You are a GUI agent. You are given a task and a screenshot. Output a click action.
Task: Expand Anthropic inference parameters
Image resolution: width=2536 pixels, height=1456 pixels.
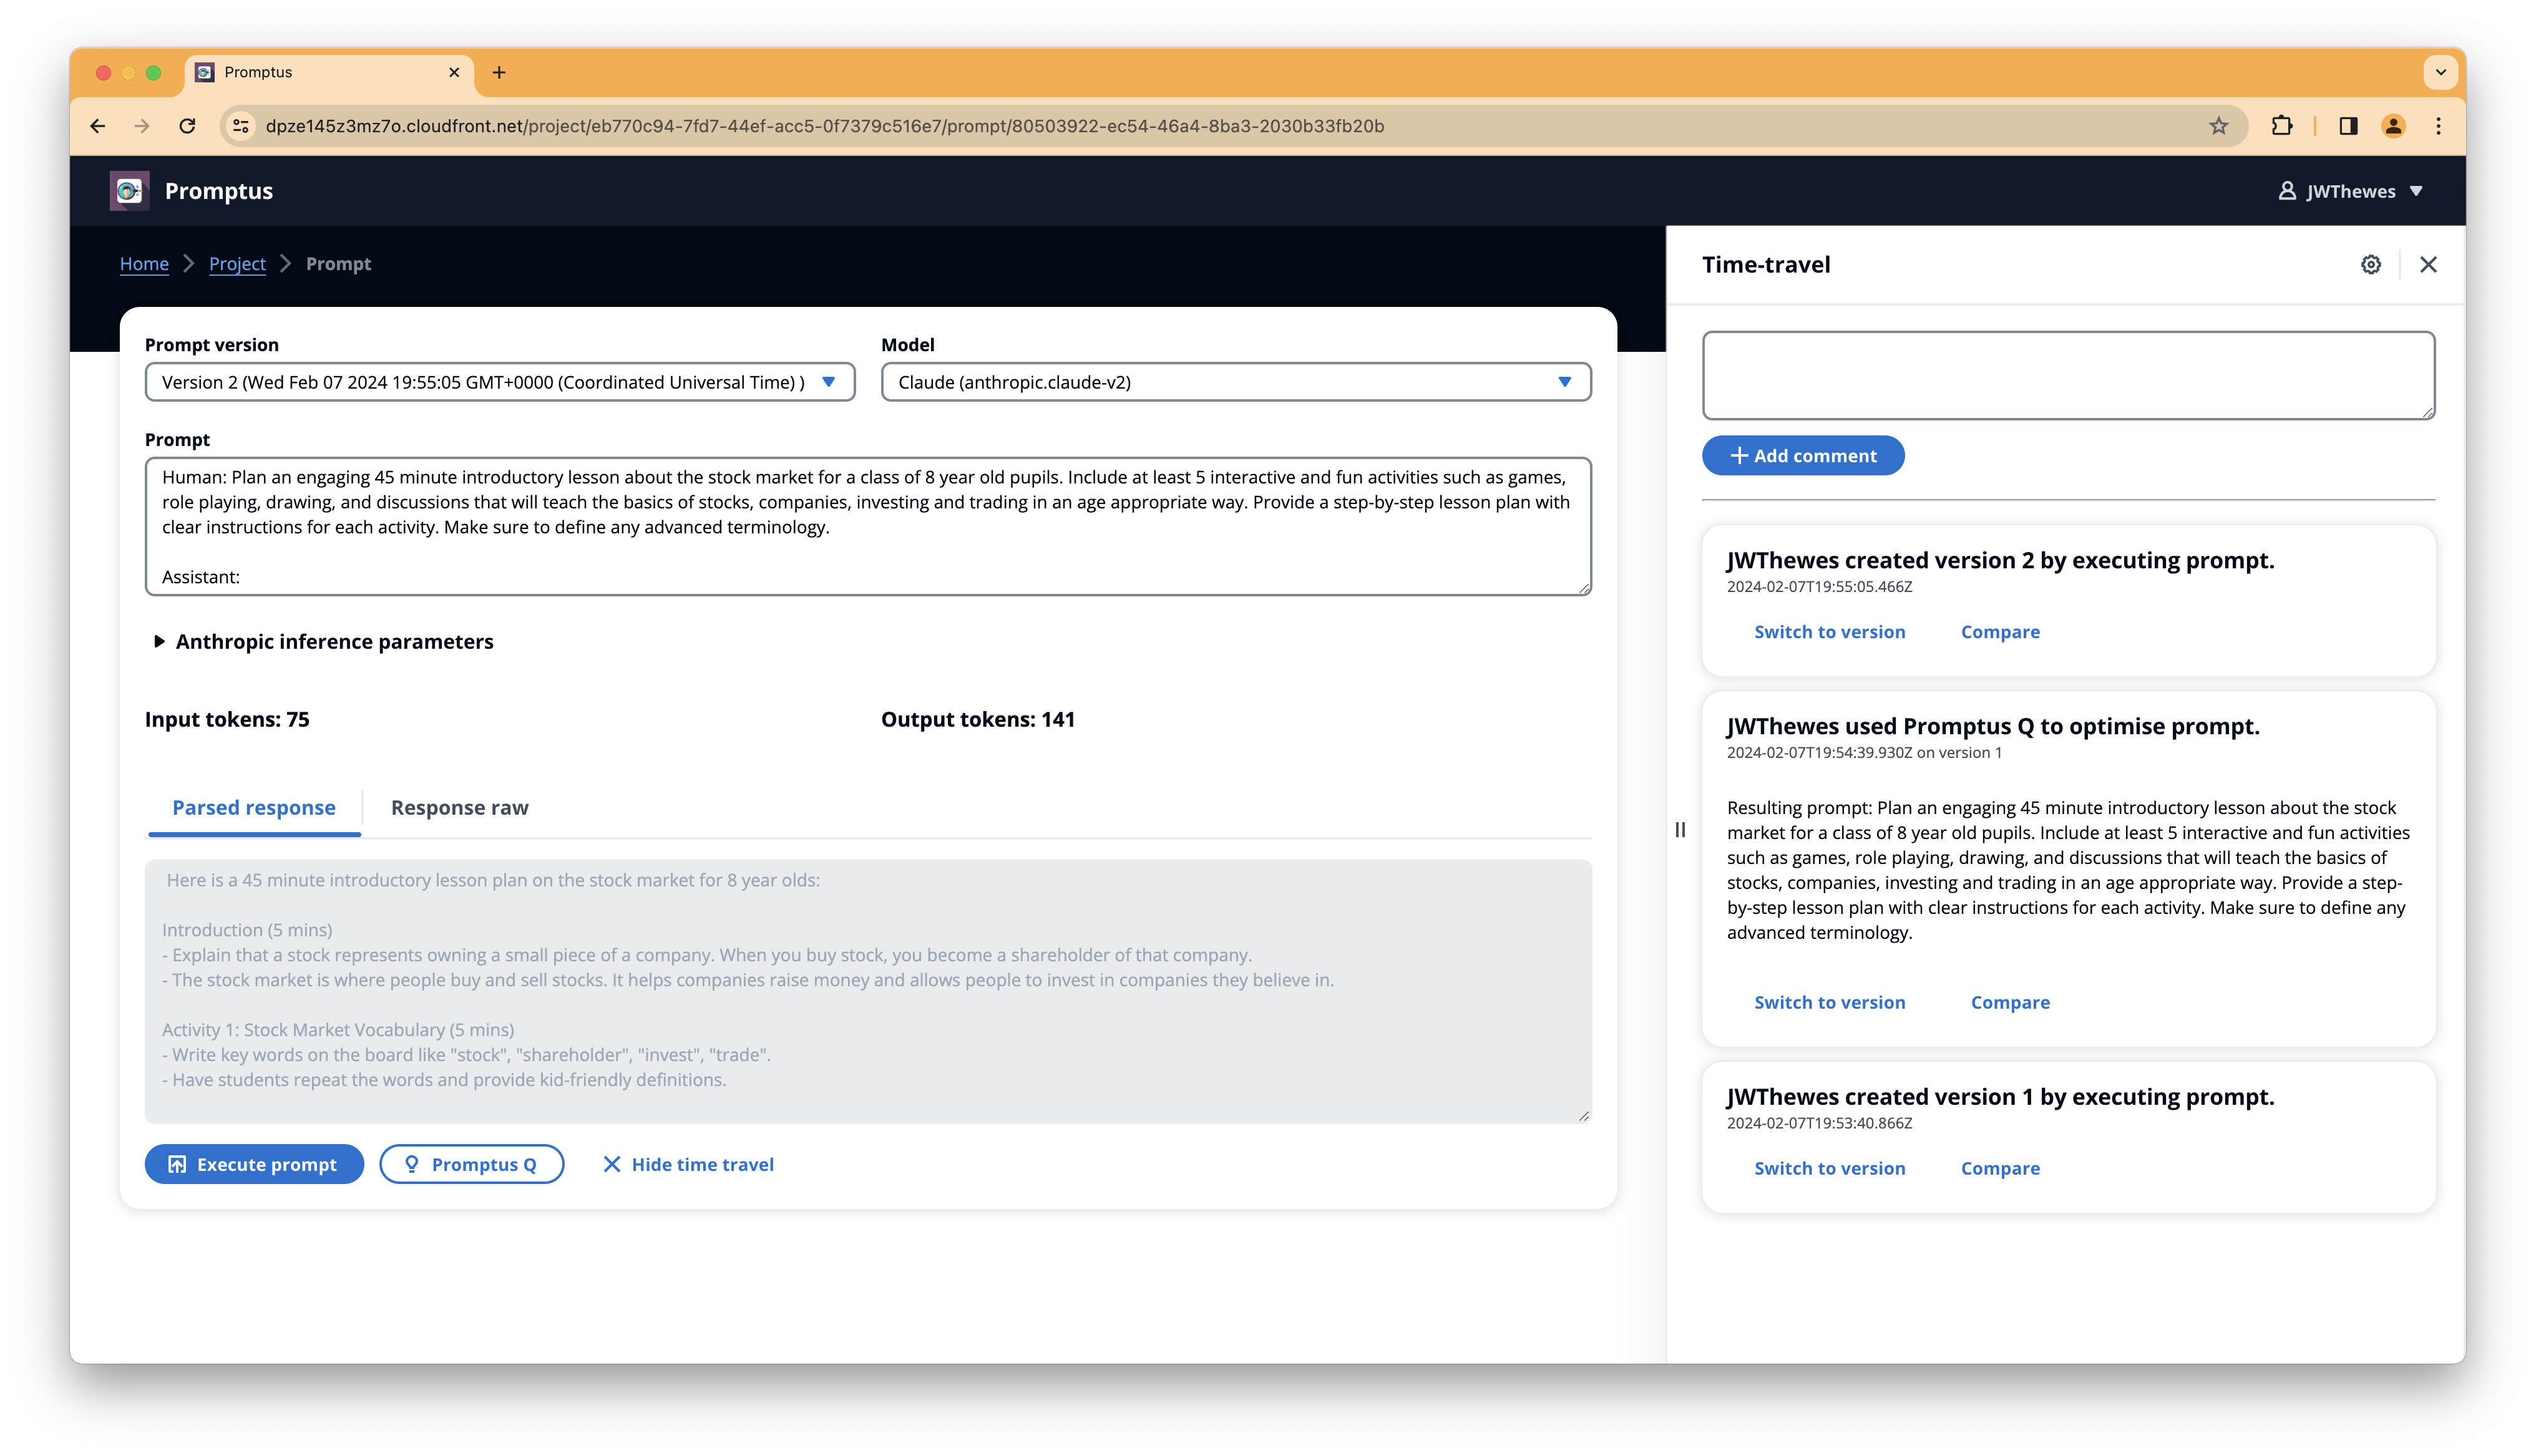point(323,641)
